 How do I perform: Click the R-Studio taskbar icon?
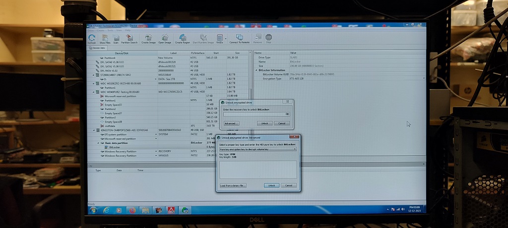click(x=185, y=210)
